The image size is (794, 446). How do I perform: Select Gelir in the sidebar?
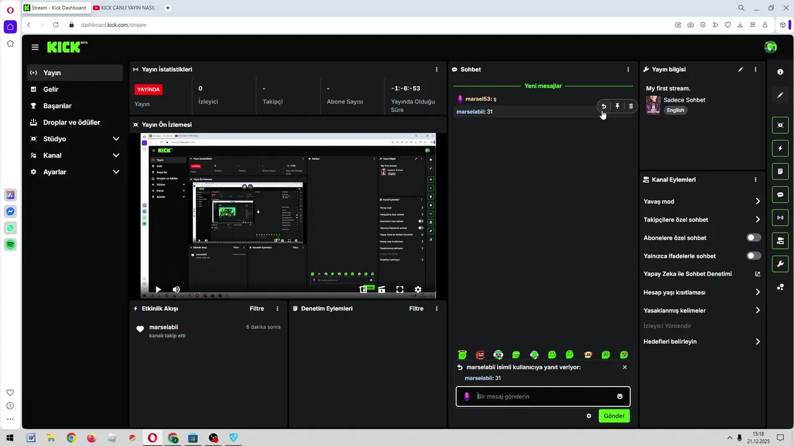click(74, 89)
